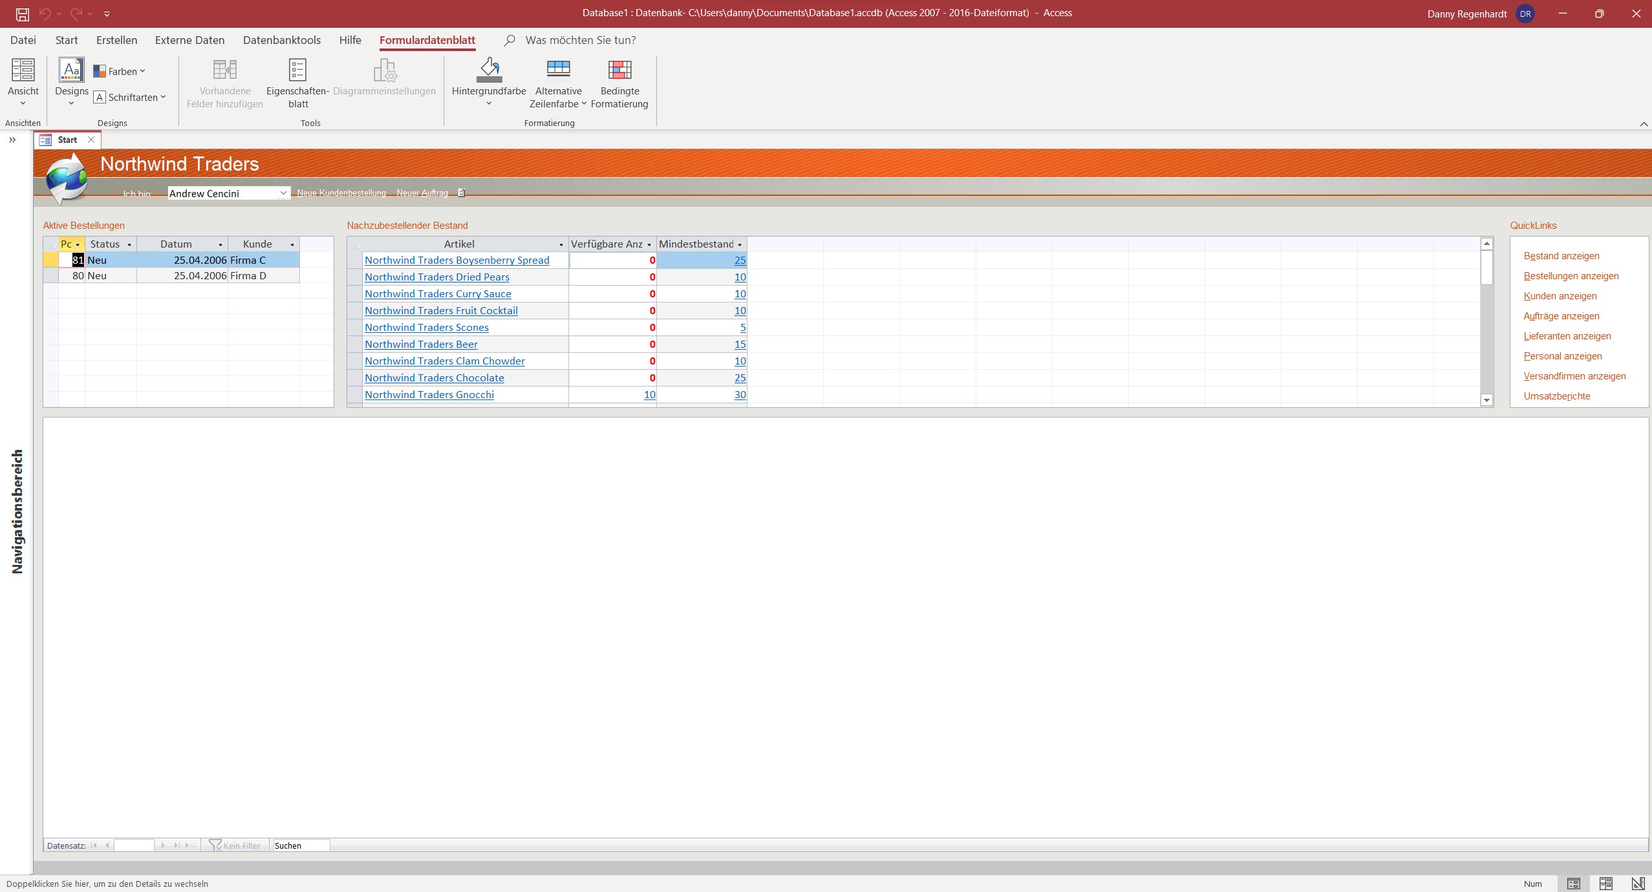Click the Hintergrundfarbe paint bucket icon
Image resolution: width=1652 pixels, height=892 pixels.
pos(489,70)
